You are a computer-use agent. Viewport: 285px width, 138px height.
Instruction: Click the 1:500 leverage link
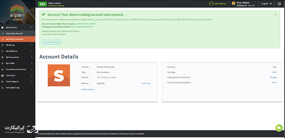pos(274,72)
